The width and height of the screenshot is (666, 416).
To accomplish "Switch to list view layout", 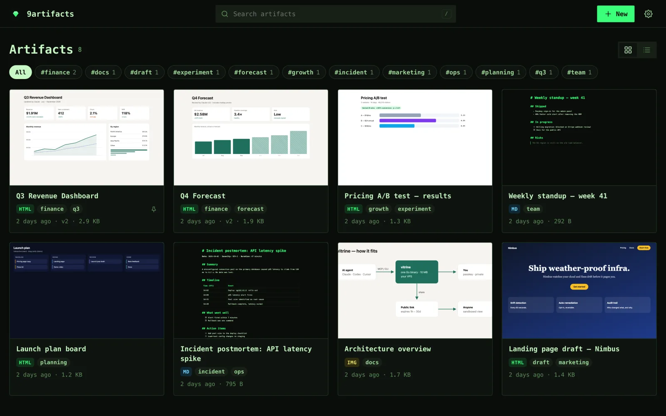I will click(646, 50).
